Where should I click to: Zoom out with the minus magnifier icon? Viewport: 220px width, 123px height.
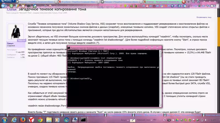(193, 2)
